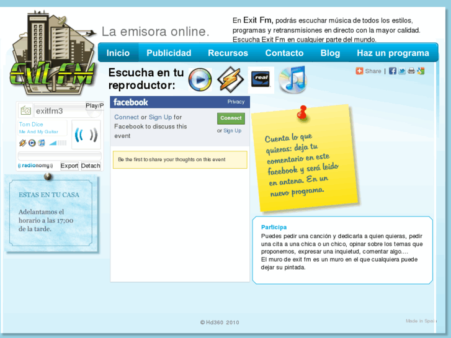
Task: Click 'or Sign Up' link below Connect button
Action: pyautogui.click(x=230, y=131)
